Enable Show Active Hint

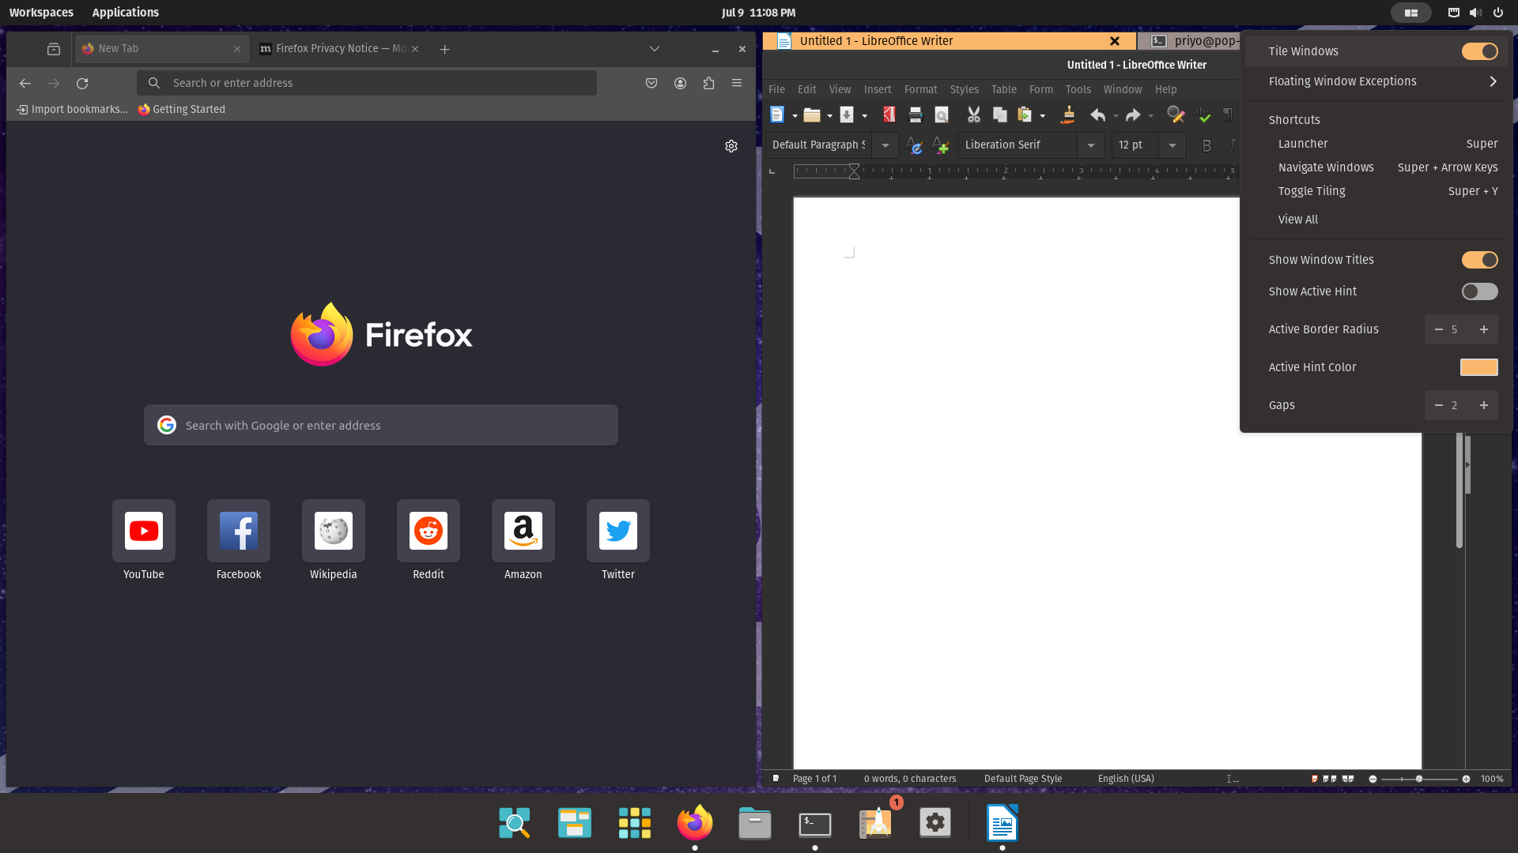[1478, 291]
